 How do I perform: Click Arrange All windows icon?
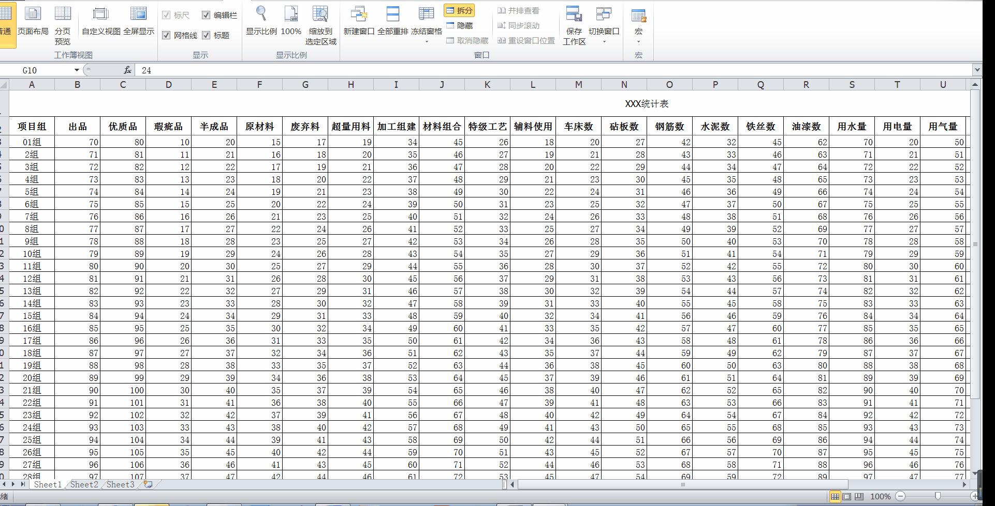393,14
